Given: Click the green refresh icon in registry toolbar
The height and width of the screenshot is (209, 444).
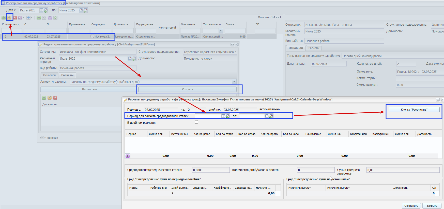Looking at the screenshot, I should [x=55, y=18].
